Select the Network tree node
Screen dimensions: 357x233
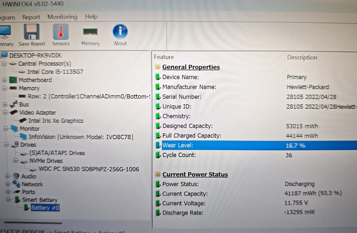click(32, 184)
